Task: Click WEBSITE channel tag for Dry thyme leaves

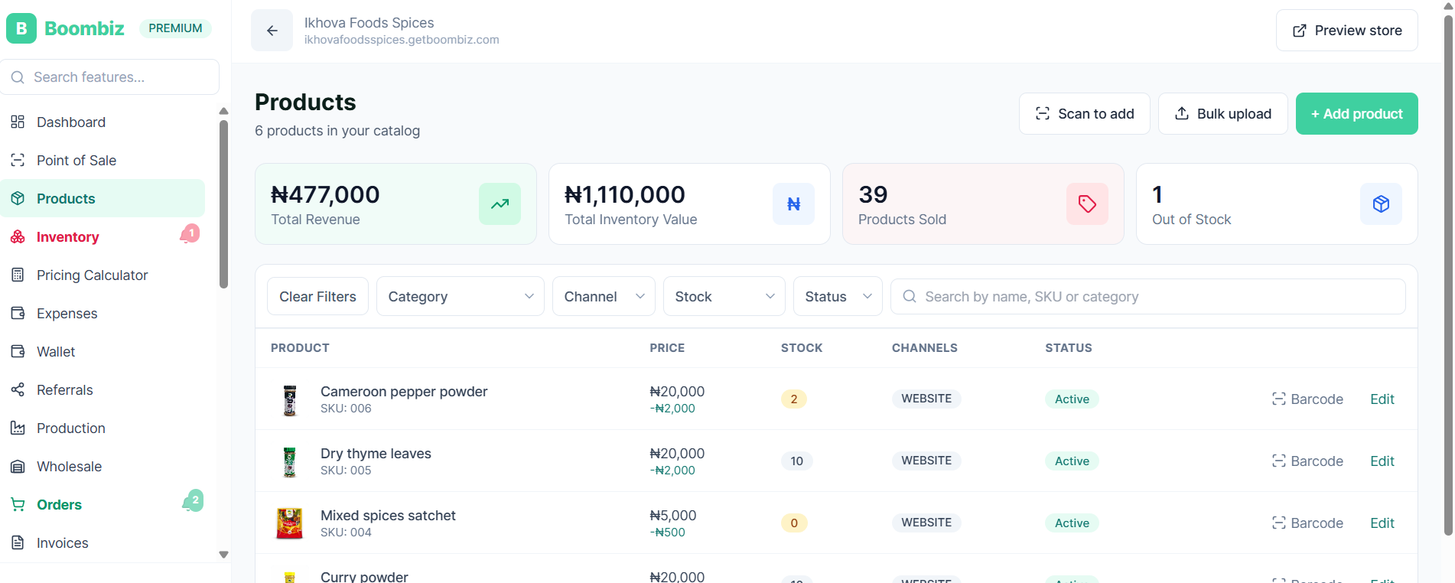Action: pyautogui.click(x=926, y=461)
